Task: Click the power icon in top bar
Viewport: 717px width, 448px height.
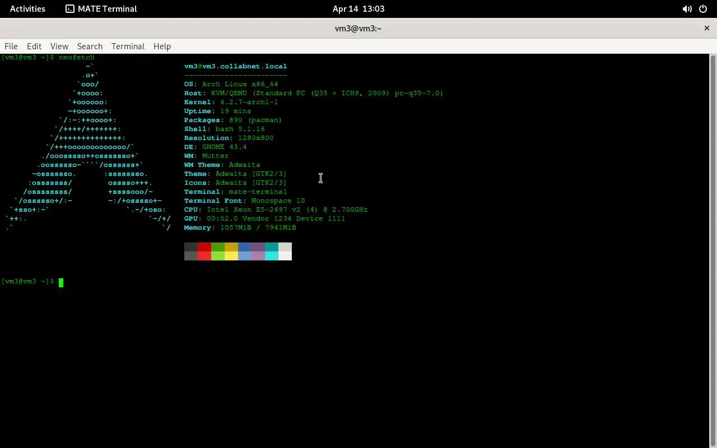Action: (704, 9)
